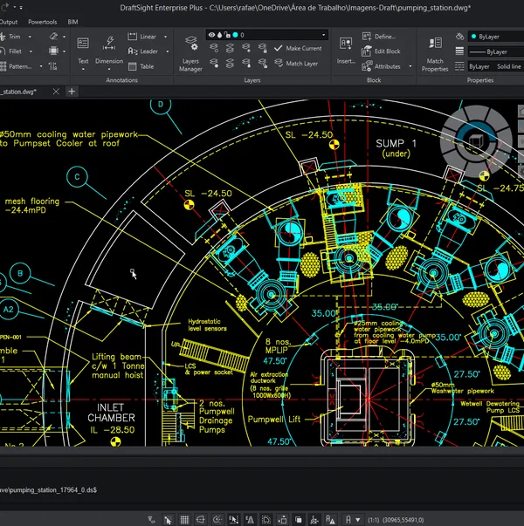Screen dimensions: 524x526
Task: Expand the Fillet dropdown arrow
Action: [31, 51]
